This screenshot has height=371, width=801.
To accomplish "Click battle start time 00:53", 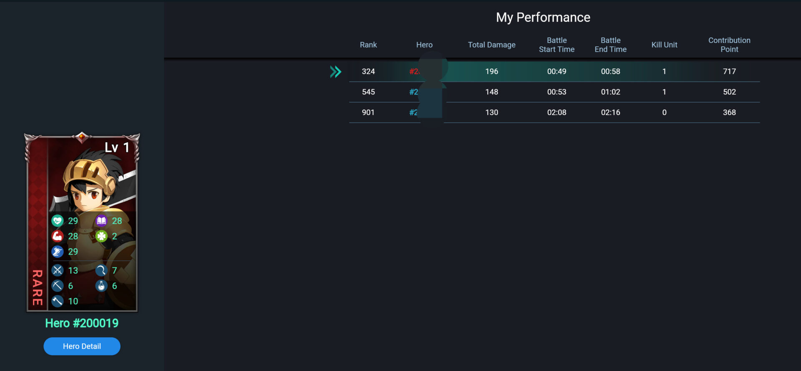I will click(x=557, y=92).
